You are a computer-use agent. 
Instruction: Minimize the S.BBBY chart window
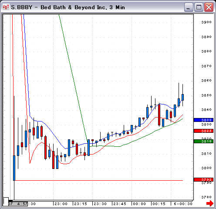tap(189, 7)
